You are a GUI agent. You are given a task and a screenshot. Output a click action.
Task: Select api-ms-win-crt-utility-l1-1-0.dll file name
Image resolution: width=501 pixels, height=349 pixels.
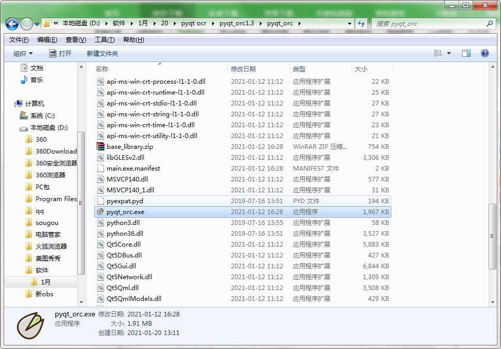click(x=152, y=135)
